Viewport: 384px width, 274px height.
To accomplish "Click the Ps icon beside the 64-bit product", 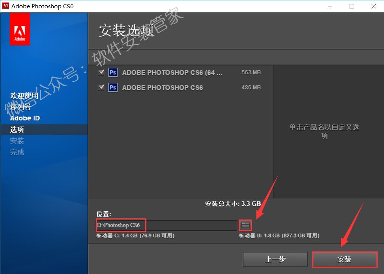I will click(113, 72).
